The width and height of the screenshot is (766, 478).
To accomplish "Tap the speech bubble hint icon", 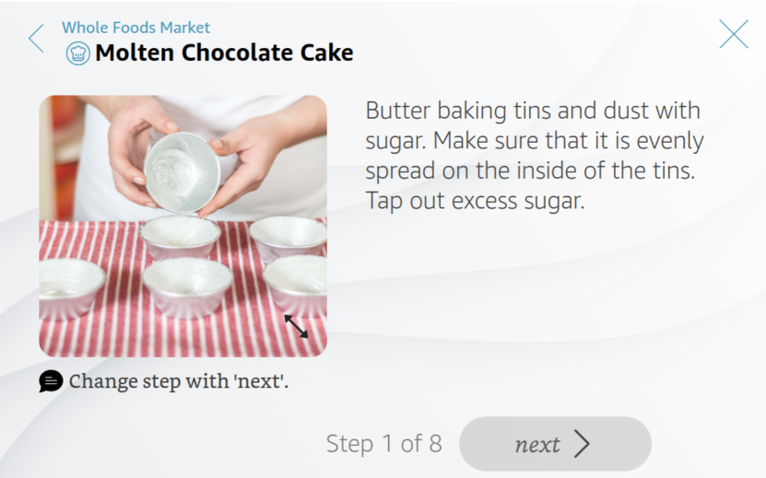I will pos(51,380).
